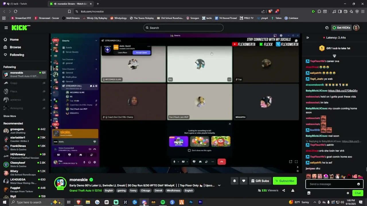Check "Don't show me this again" box
Viewport: 367px width, 206px height.
(x=189, y=150)
